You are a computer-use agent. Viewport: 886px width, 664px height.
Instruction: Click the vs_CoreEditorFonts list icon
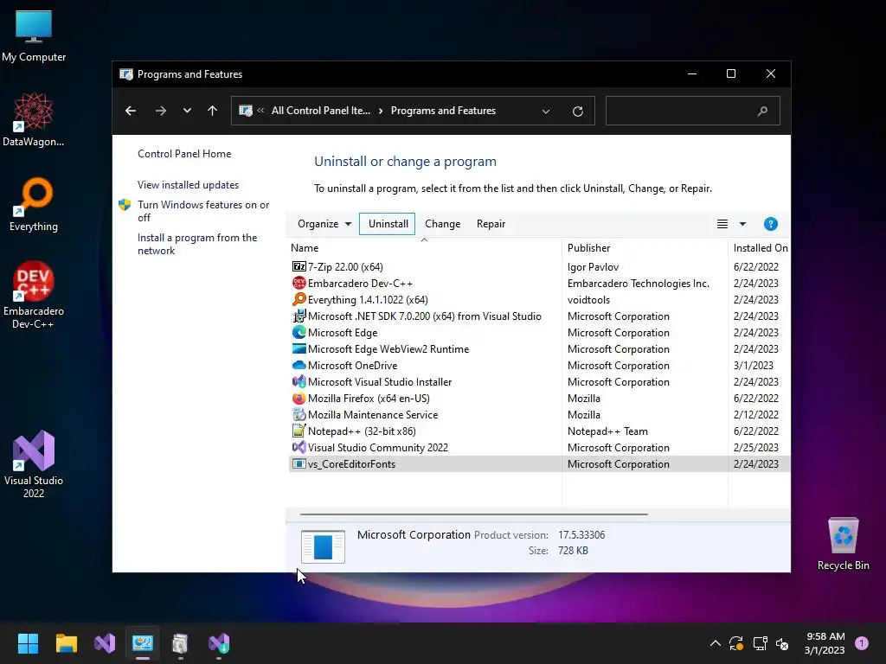pyautogui.click(x=299, y=463)
